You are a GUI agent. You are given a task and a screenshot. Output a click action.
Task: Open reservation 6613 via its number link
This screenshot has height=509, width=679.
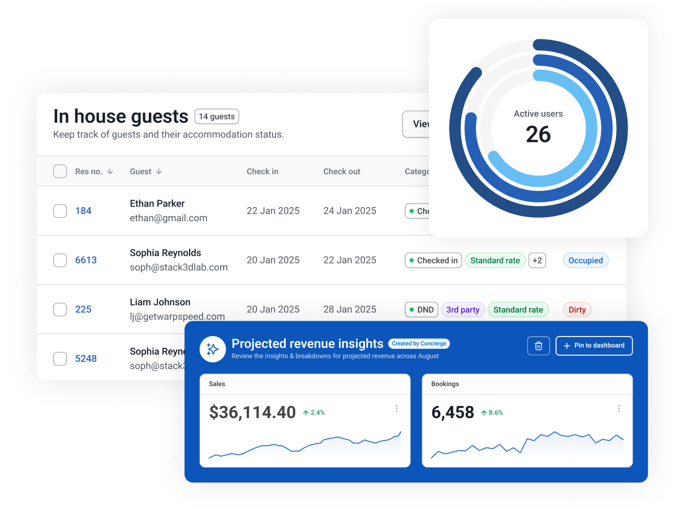86,260
